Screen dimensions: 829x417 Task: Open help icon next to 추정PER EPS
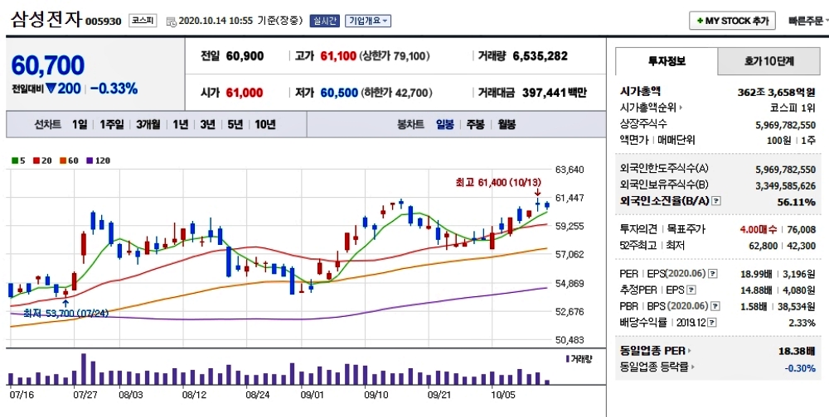pos(691,290)
